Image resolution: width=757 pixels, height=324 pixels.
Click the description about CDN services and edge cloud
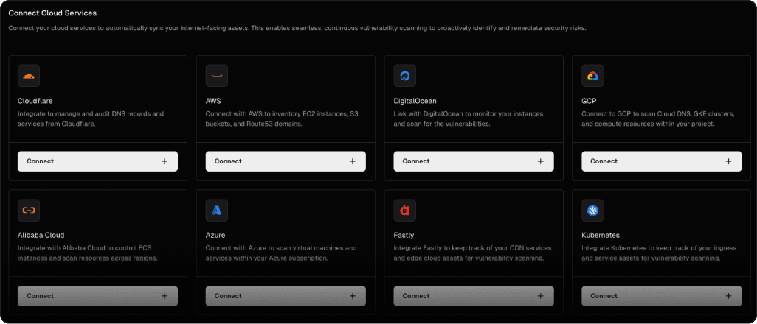(x=473, y=253)
